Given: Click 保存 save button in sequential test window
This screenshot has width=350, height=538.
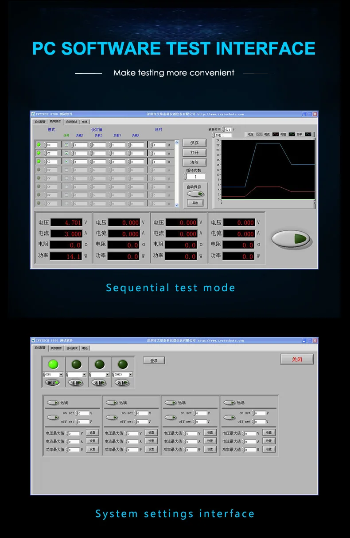Looking at the screenshot, I should [194, 143].
